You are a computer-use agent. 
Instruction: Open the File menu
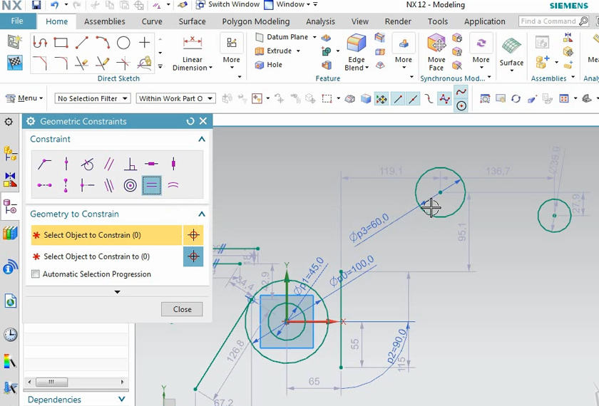[17, 21]
